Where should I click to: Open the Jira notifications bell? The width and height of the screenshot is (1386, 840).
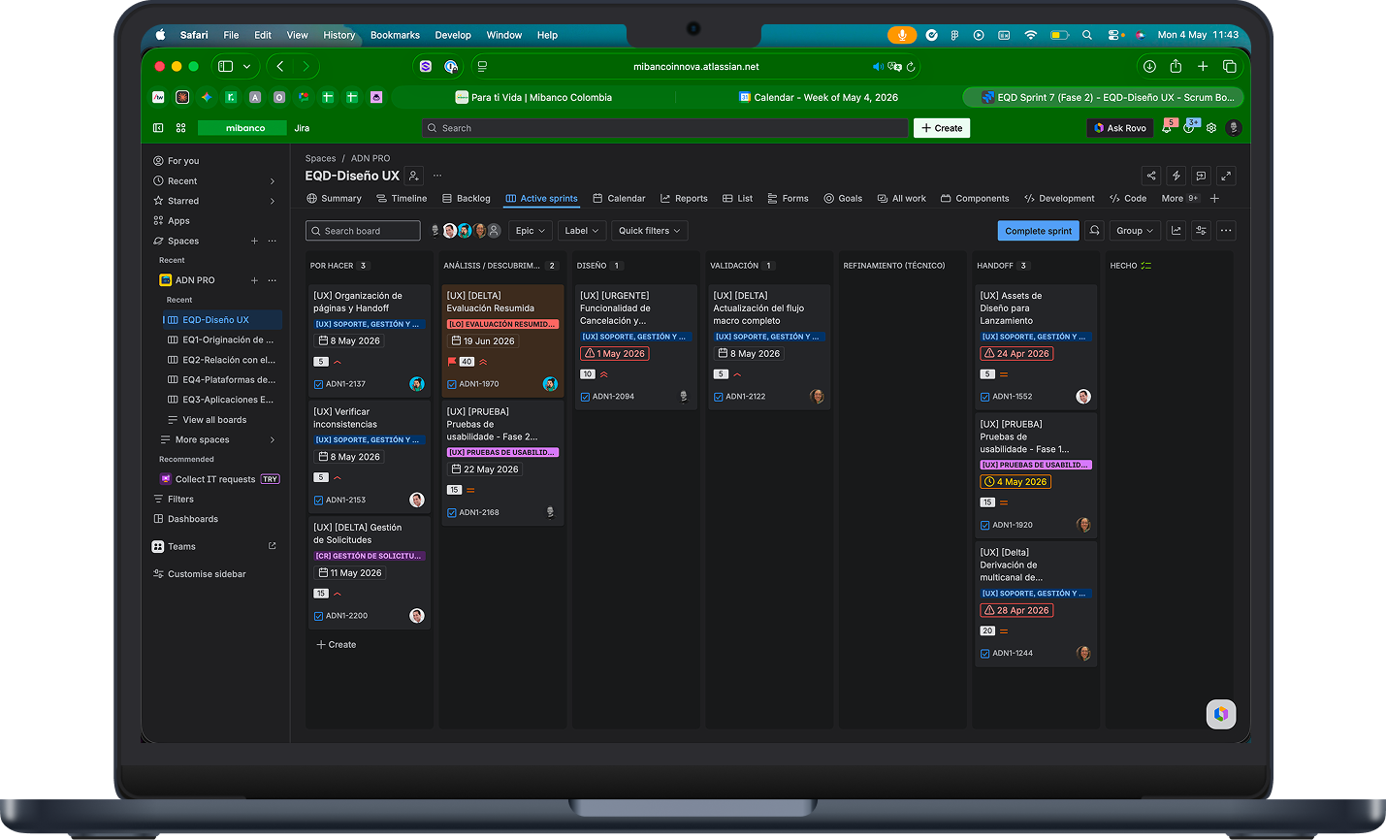pos(1168,128)
